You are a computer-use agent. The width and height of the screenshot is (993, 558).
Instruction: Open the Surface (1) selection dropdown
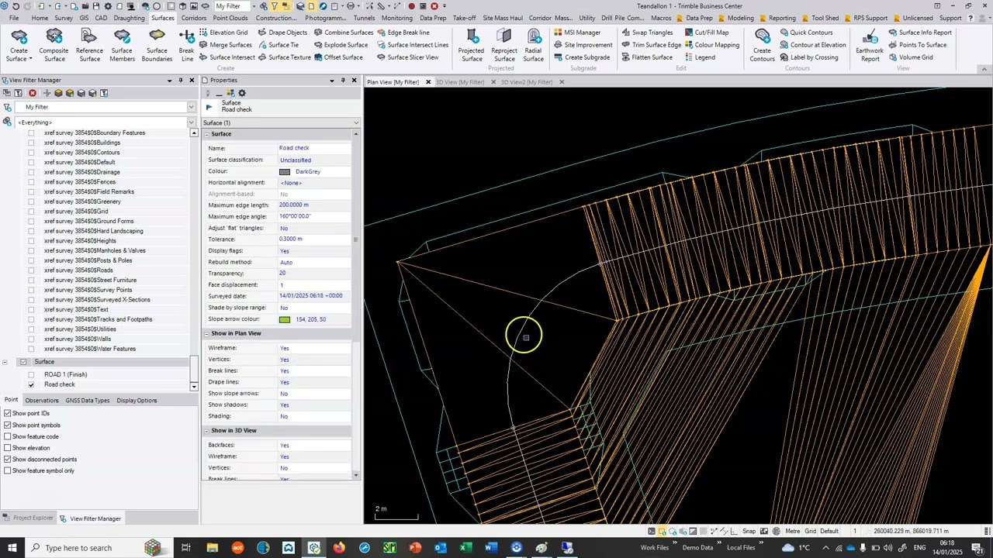tap(356, 123)
